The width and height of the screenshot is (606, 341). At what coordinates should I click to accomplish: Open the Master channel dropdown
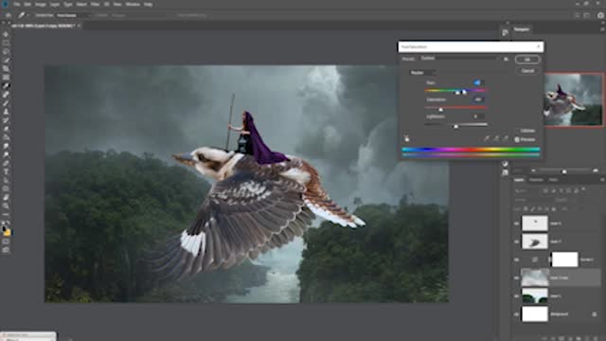(423, 73)
